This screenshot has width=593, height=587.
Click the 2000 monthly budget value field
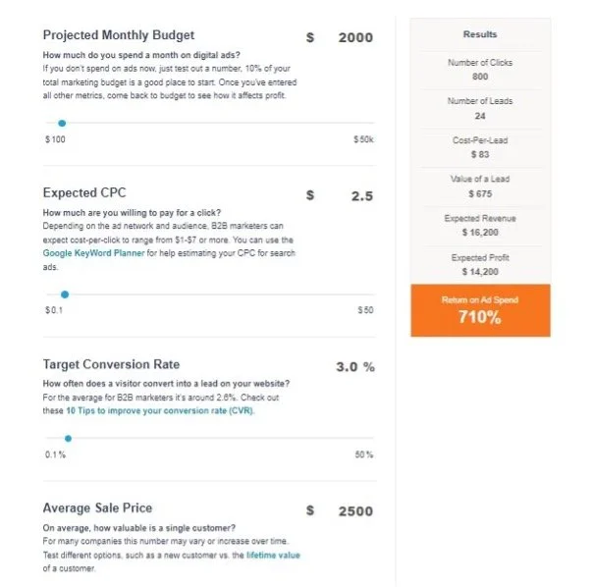355,37
